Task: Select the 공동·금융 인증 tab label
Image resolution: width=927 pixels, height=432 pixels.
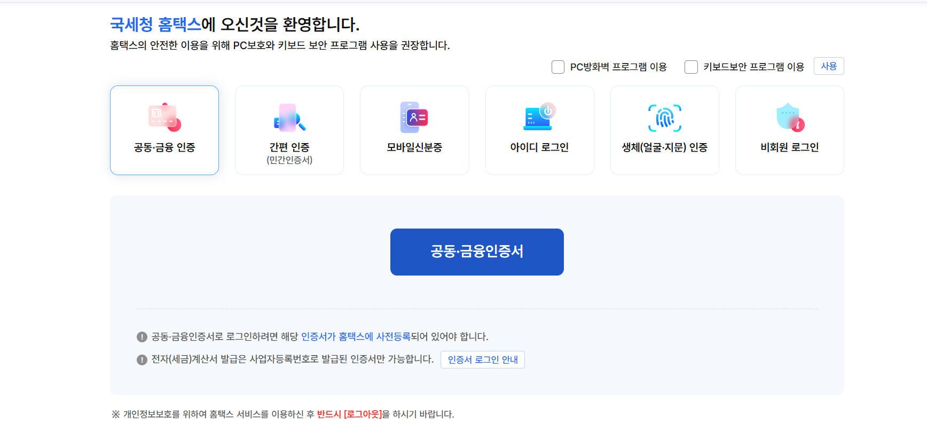Action: click(164, 147)
